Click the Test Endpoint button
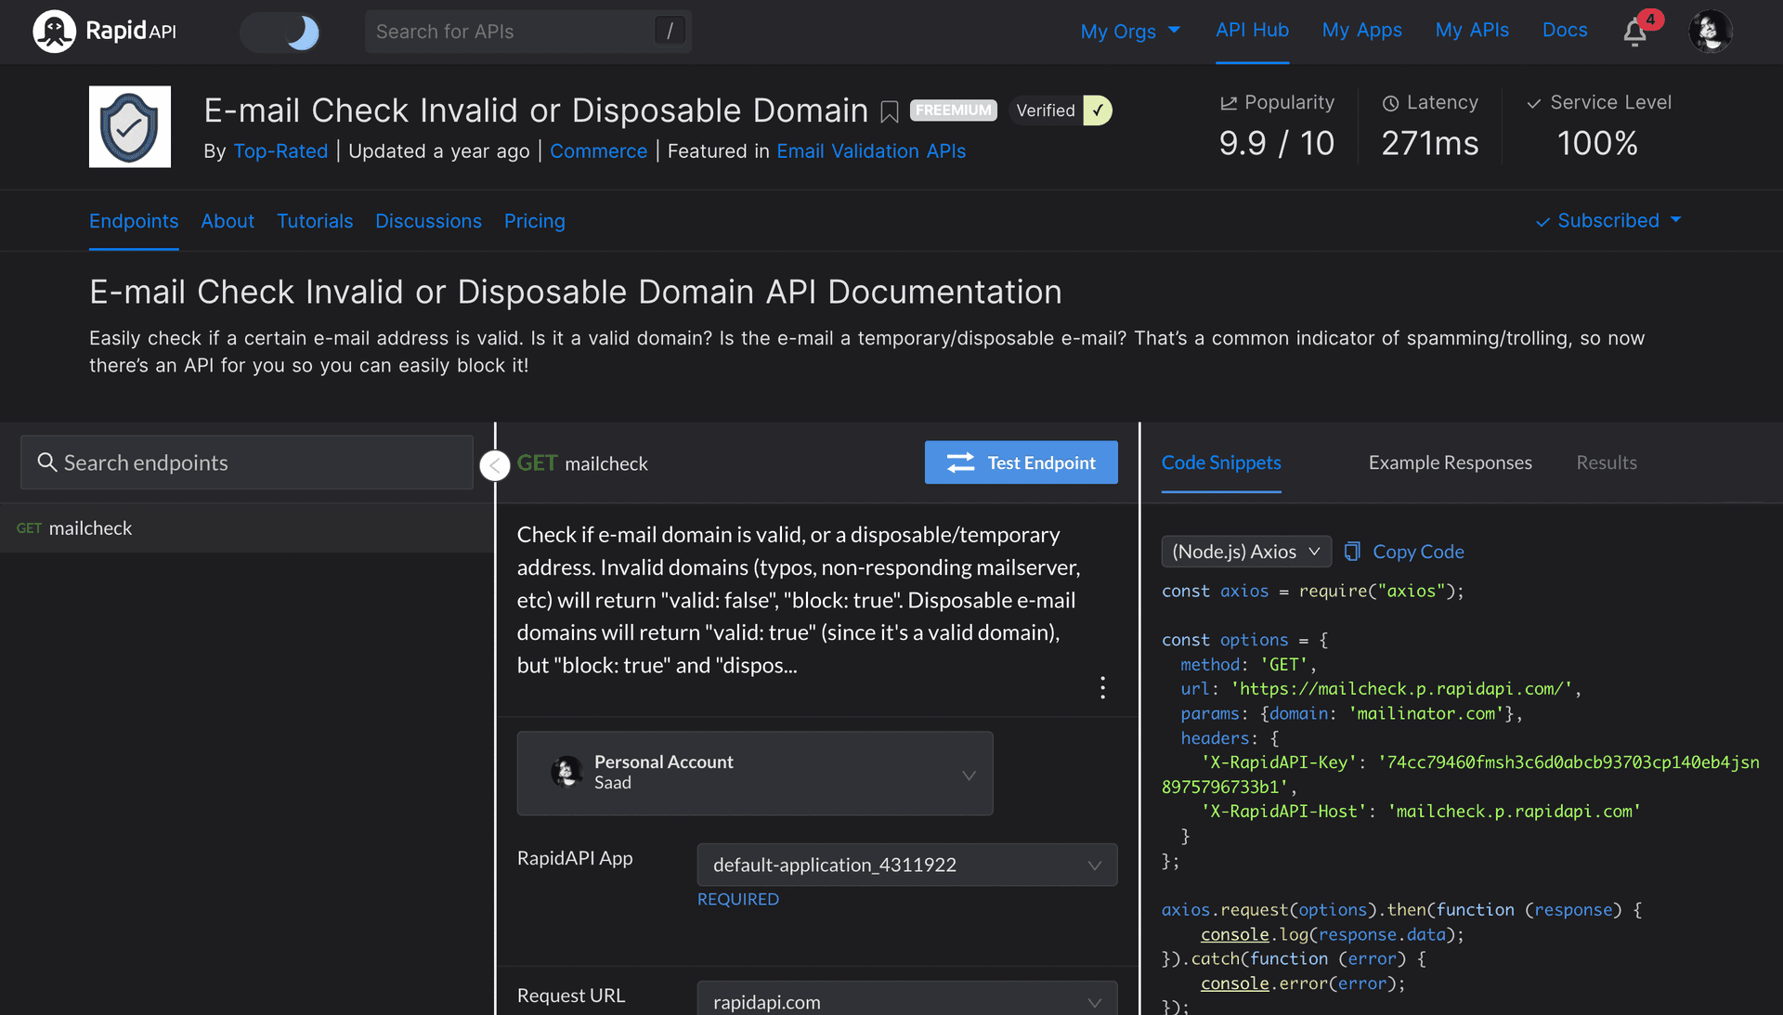 (1022, 462)
